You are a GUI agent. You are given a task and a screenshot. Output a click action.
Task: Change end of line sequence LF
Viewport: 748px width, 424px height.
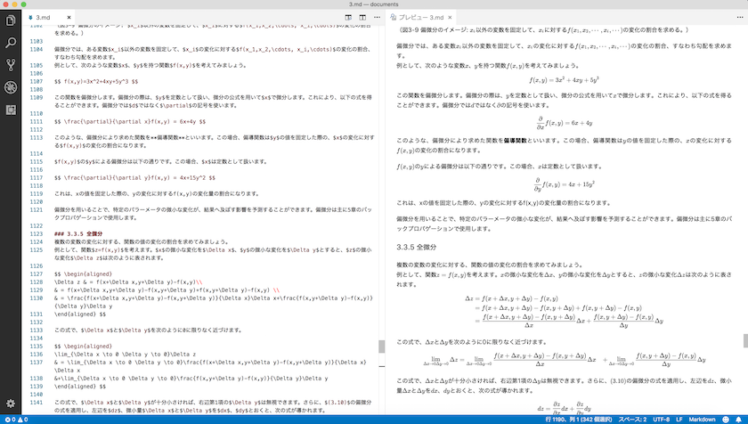tap(679, 420)
